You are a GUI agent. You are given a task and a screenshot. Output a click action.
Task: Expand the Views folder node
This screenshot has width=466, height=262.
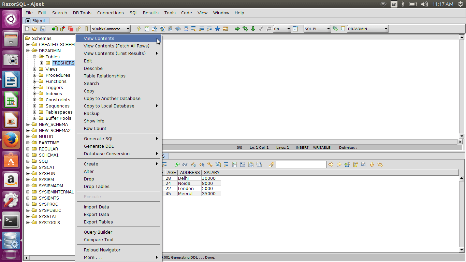pyautogui.click(x=35, y=69)
